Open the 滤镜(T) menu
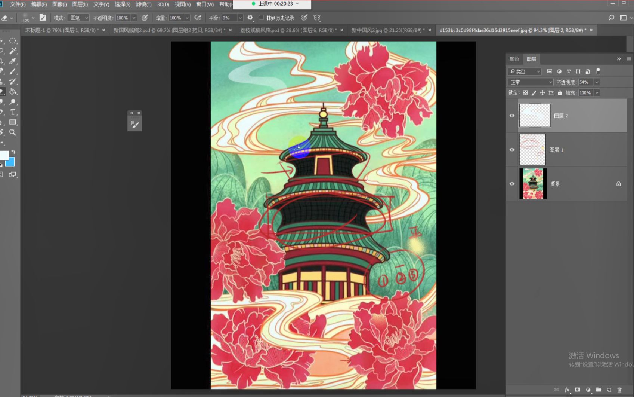Screen dimensions: 634x397 click(143, 4)
